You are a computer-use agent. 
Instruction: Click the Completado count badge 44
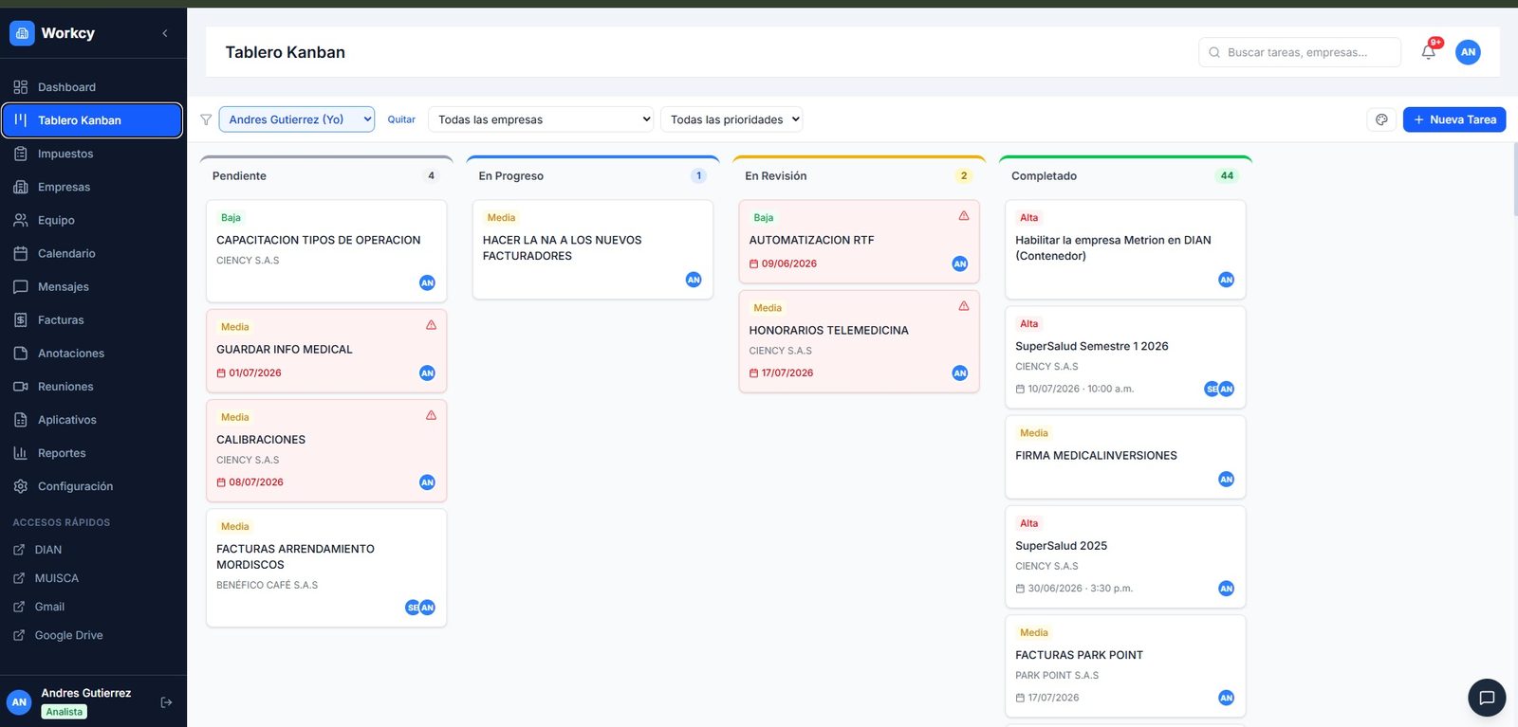click(x=1227, y=175)
